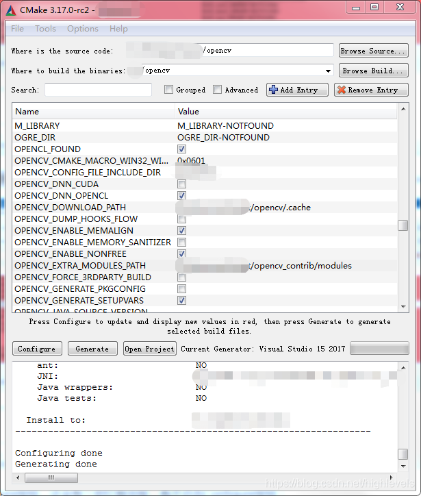Click Browse Build button
This screenshot has width=421, height=496.
[374, 71]
